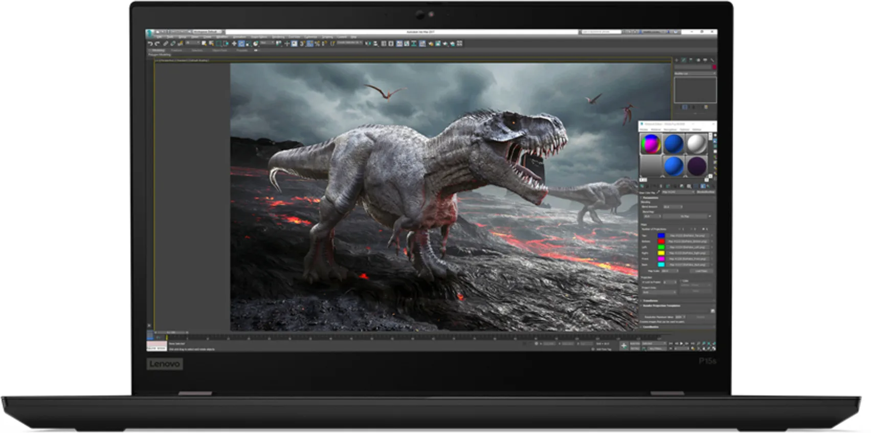Open the Curve Editor from toolbar

[x=407, y=43]
